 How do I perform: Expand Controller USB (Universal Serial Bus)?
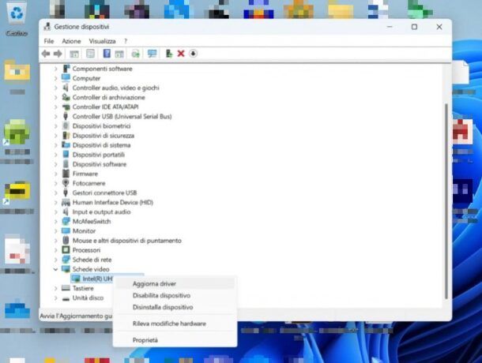[x=55, y=116]
